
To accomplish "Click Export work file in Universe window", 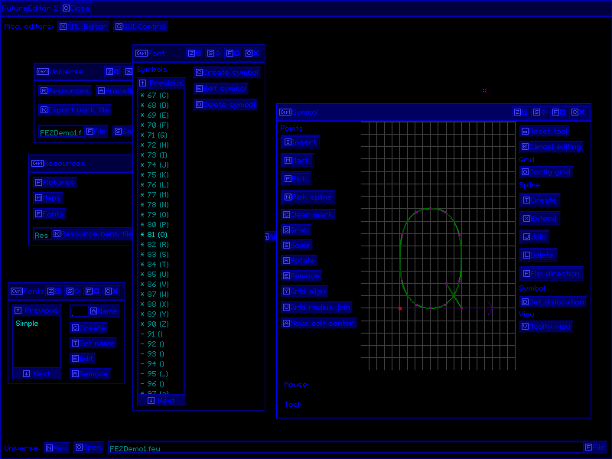I will 75,110.
